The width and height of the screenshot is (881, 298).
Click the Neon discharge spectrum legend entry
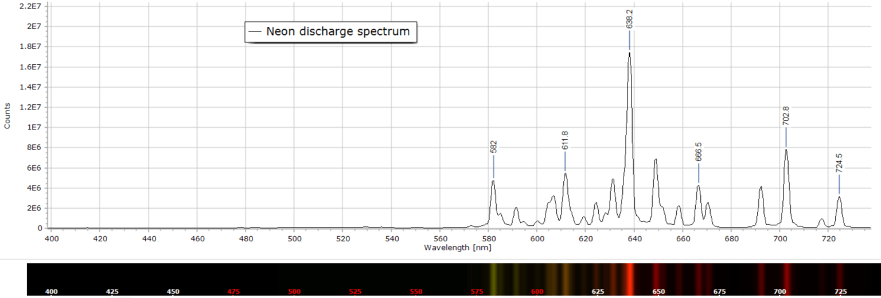[330, 32]
